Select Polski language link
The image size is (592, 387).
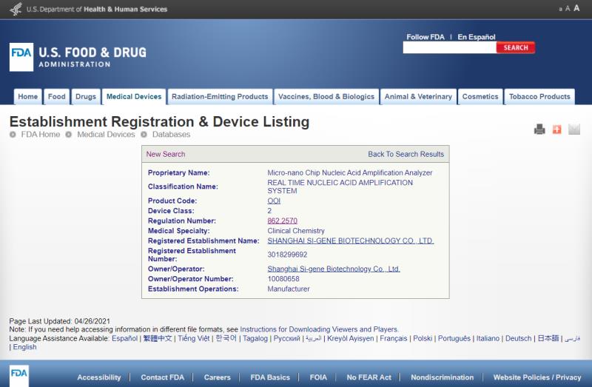423,338
